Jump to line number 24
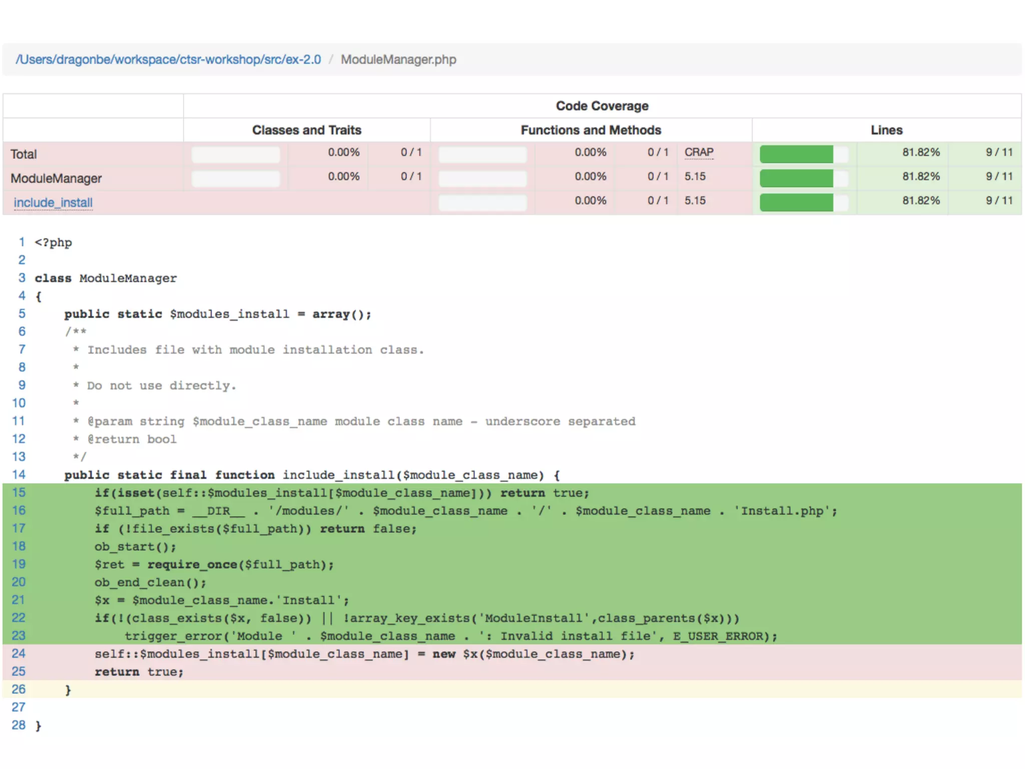The width and height of the screenshot is (1025, 769). click(x=19, y=653)
